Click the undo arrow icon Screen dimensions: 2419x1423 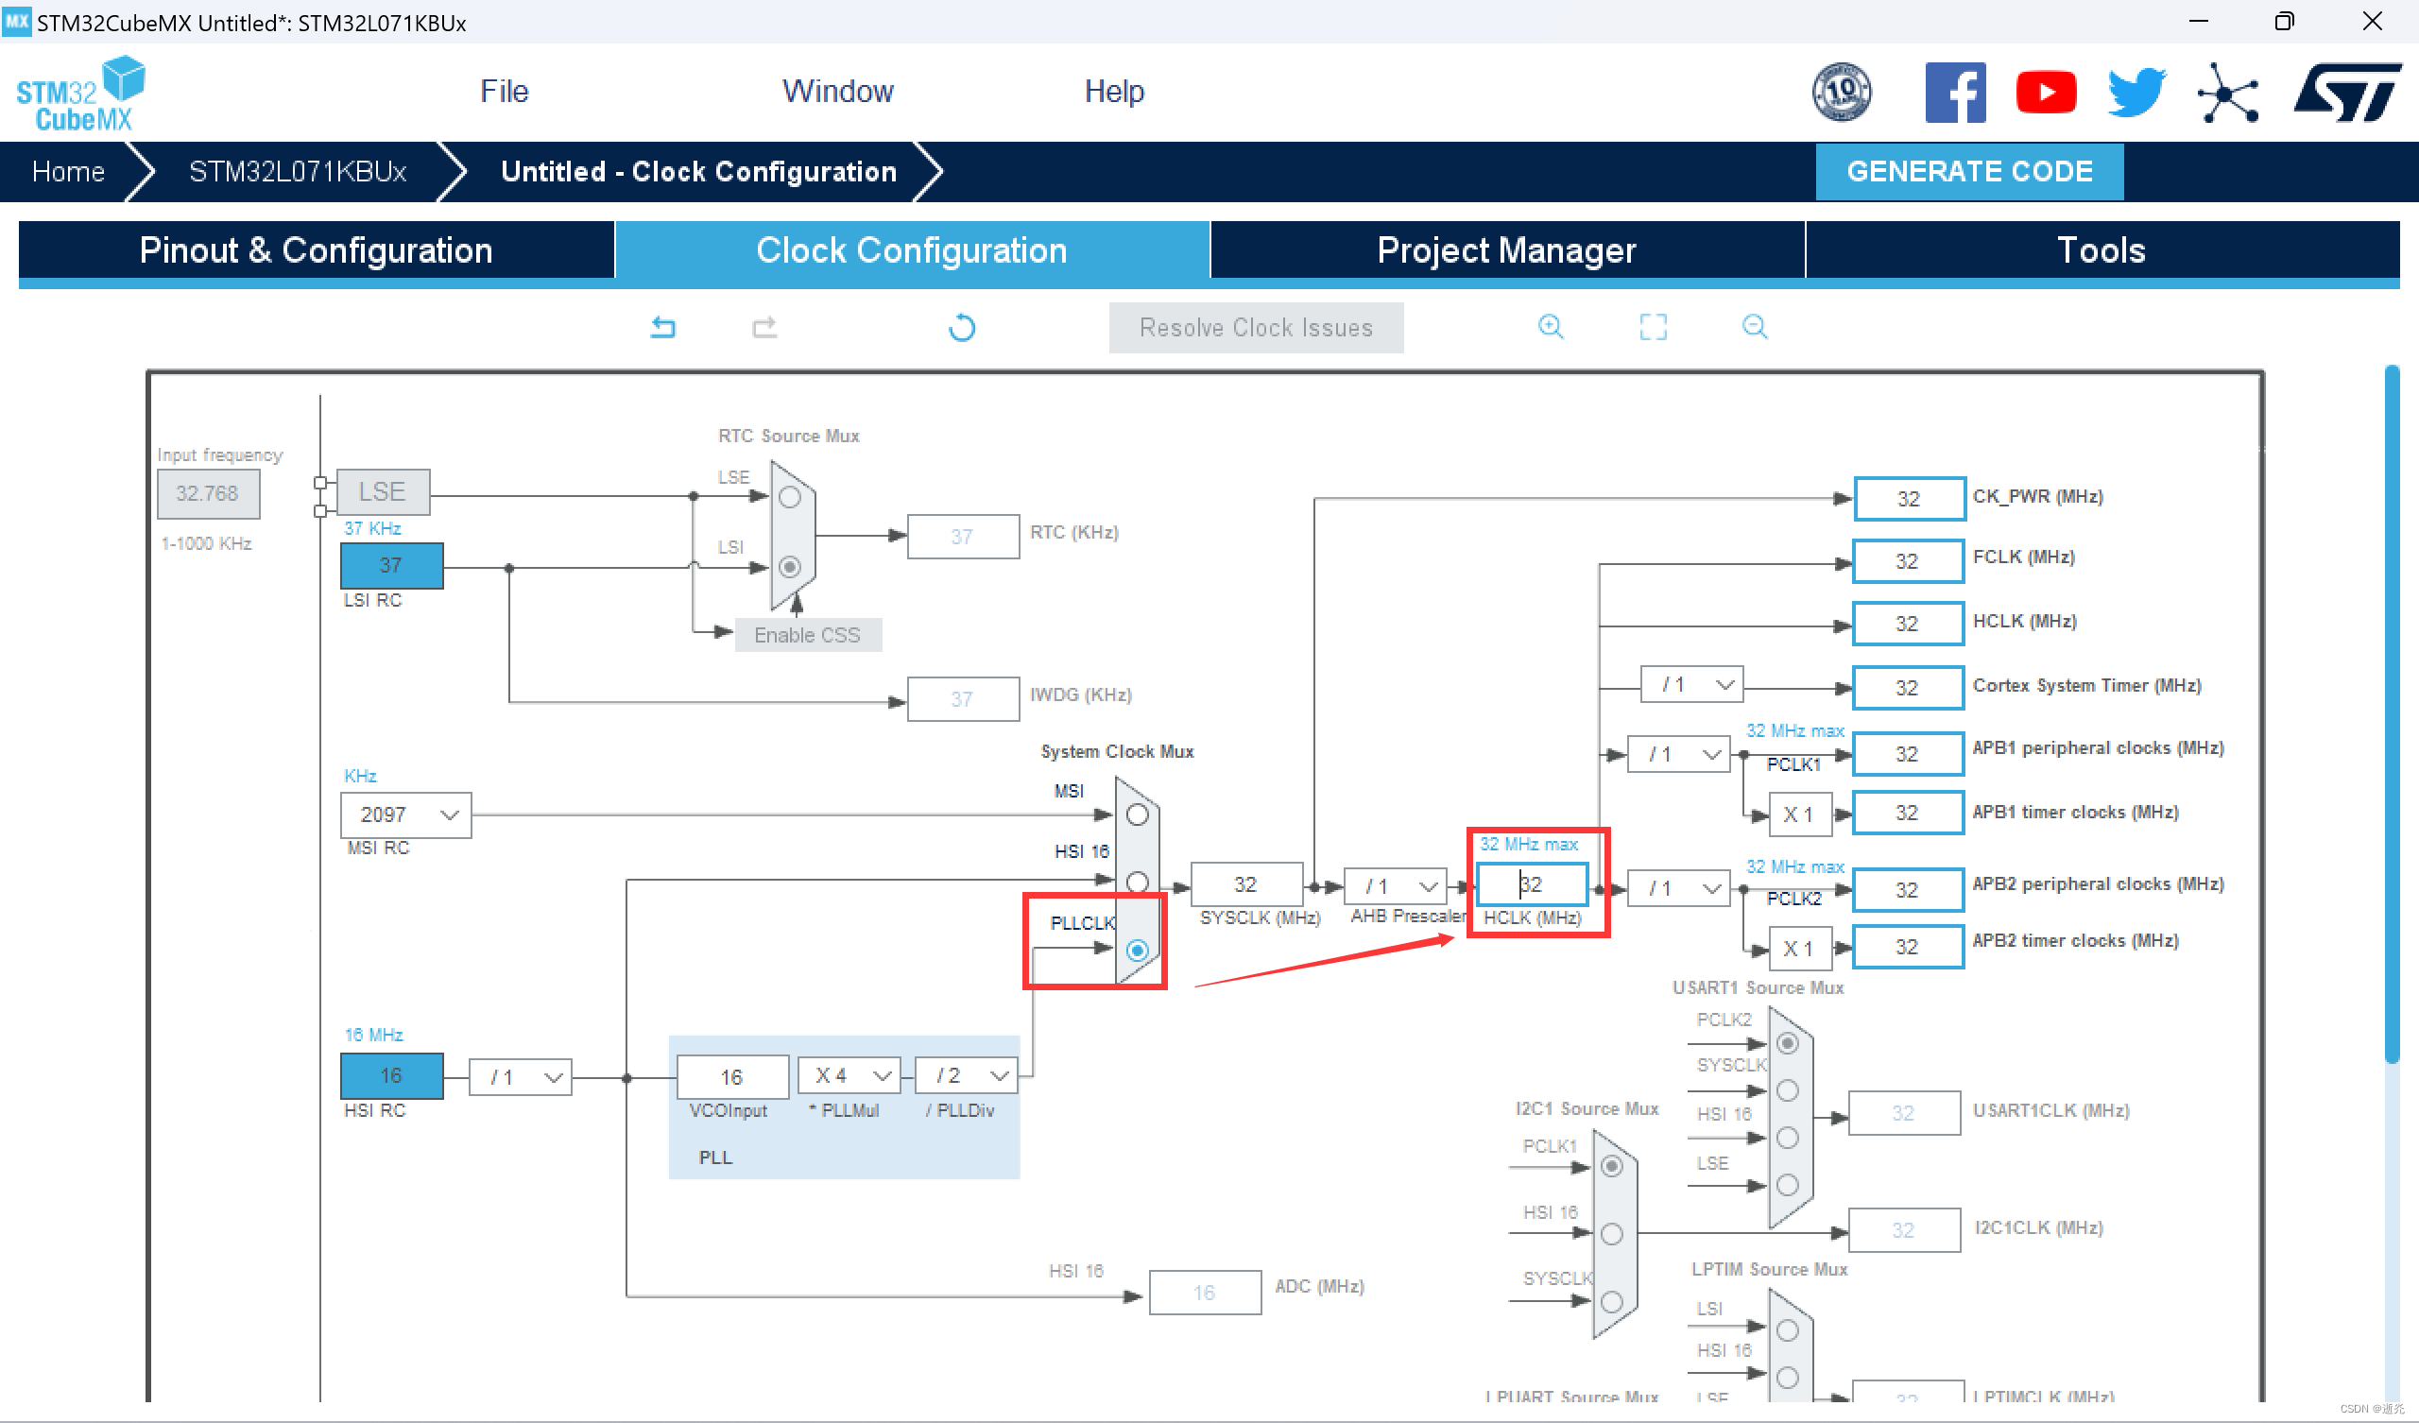(663, 328)
